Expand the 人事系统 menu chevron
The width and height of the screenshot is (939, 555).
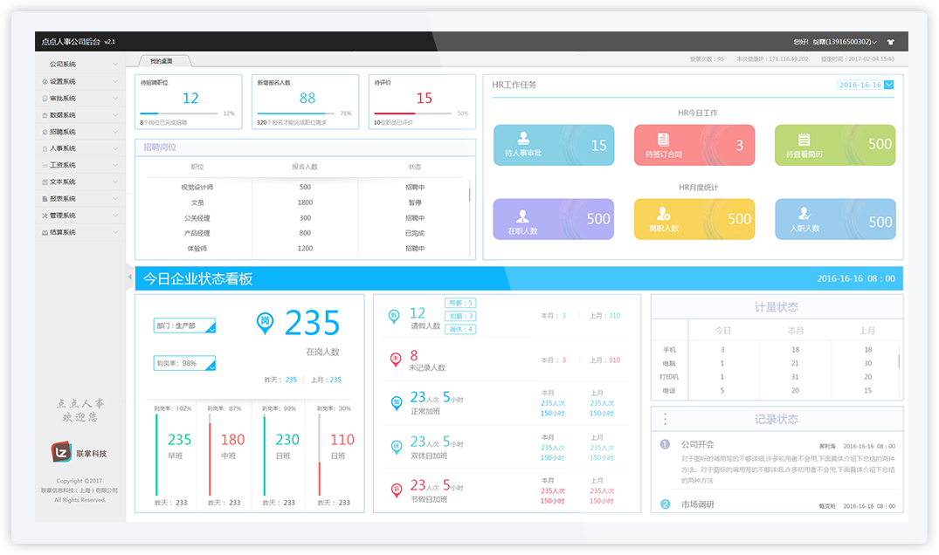tap(115, 148)
